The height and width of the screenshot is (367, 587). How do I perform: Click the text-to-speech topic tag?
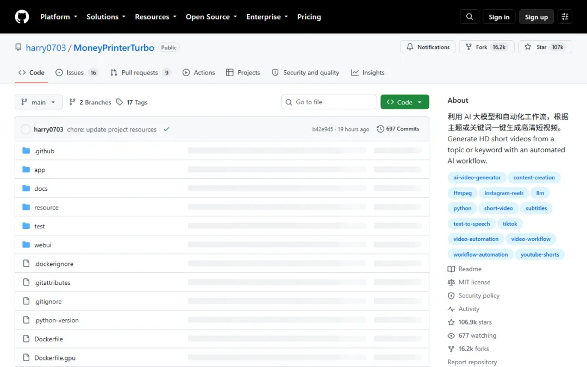471,224
